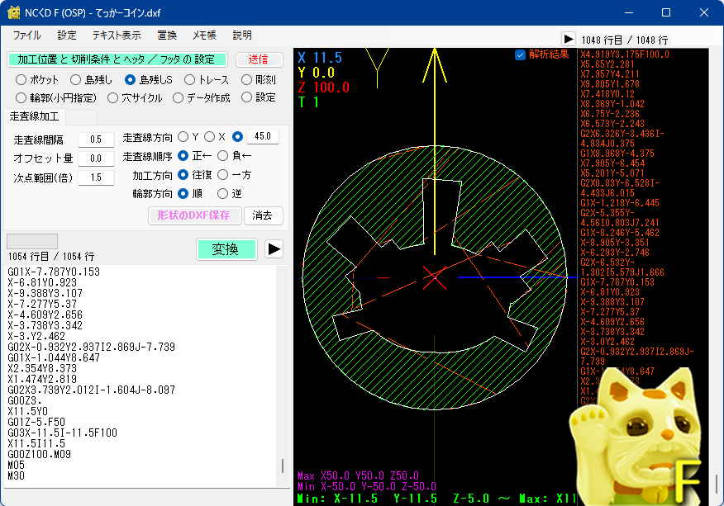Open the 説明 menu
Screen dimensions: 724x506
click(x=241, y=35)
